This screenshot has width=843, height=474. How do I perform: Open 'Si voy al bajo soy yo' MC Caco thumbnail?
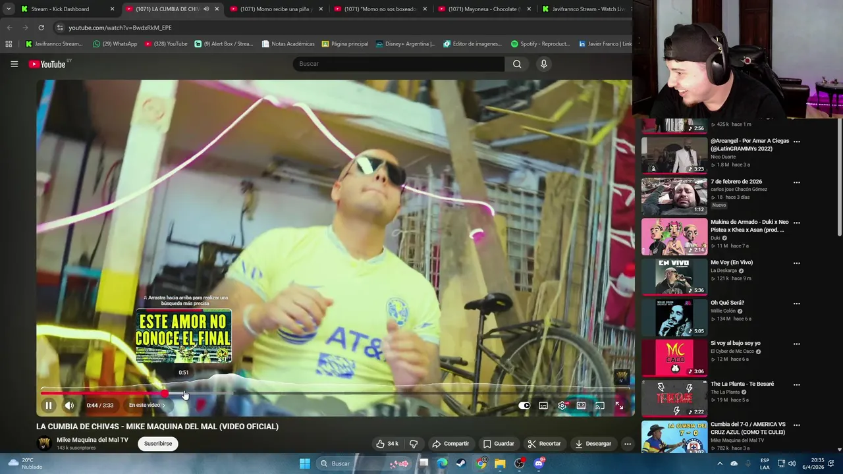(x=674, y=357)
